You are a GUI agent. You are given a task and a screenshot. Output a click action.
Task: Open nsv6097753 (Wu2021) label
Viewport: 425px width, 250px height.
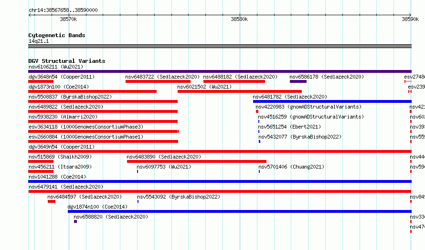point(164,167)
